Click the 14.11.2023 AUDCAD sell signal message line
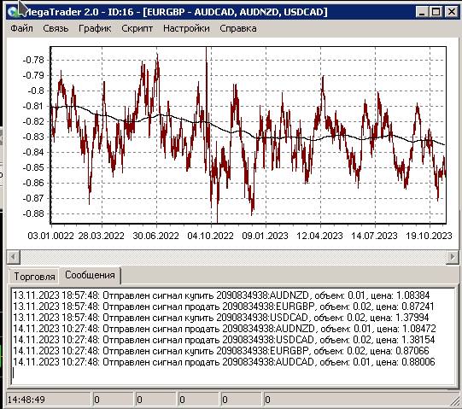462x409 pixels. click(224, 362)
